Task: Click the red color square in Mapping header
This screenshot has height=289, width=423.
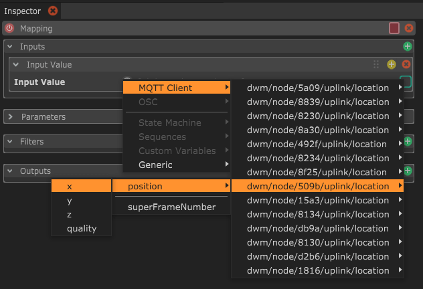Action: [394, 29]
